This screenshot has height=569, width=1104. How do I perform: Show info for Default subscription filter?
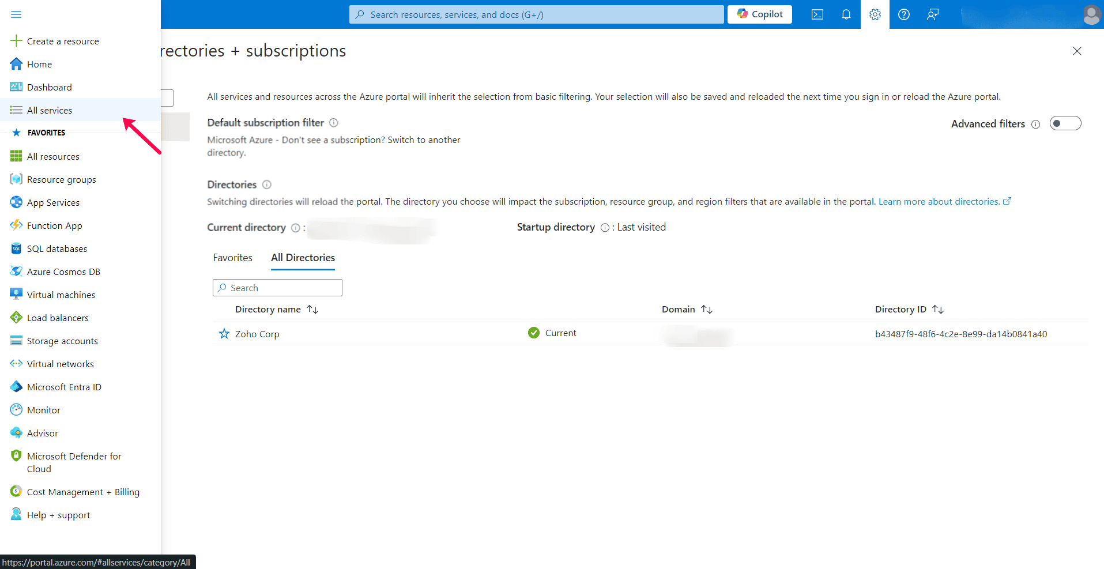[334, 123]
